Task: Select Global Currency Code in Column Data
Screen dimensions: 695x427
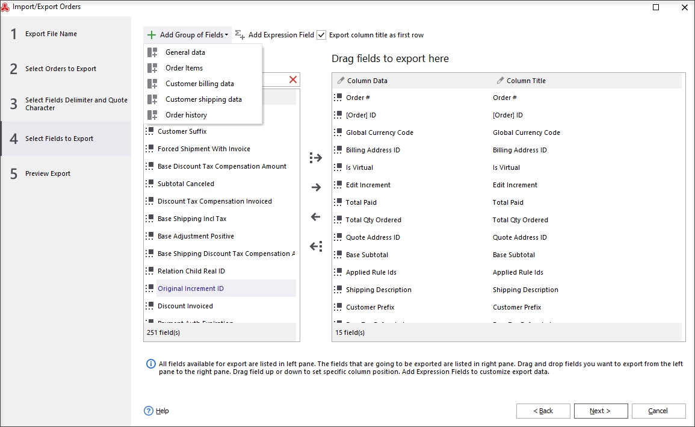Action: pos(380,132)
